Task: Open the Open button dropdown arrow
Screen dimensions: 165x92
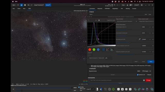Action: point(18,5)
